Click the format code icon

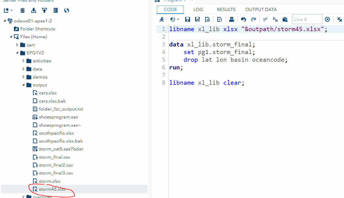click(x=219, y=19)
